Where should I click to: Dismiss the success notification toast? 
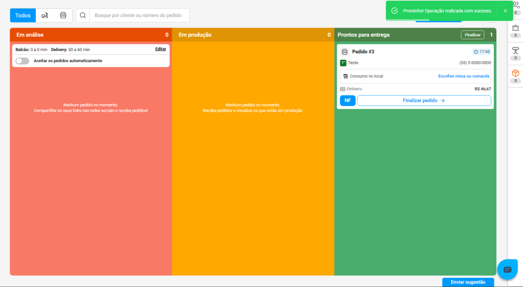point(505,11)
